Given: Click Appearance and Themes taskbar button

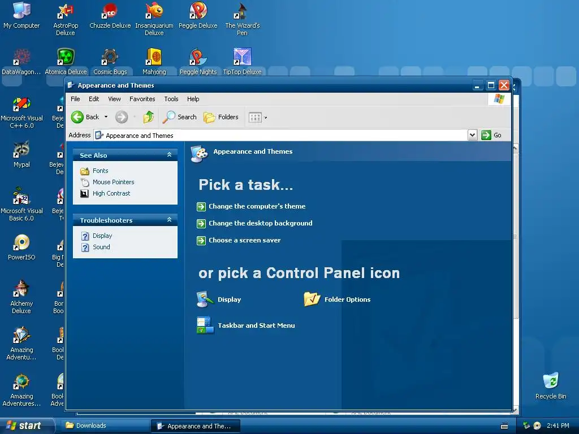Looking at the screenshot, I should pyautogui.click(x=196, y=426).
